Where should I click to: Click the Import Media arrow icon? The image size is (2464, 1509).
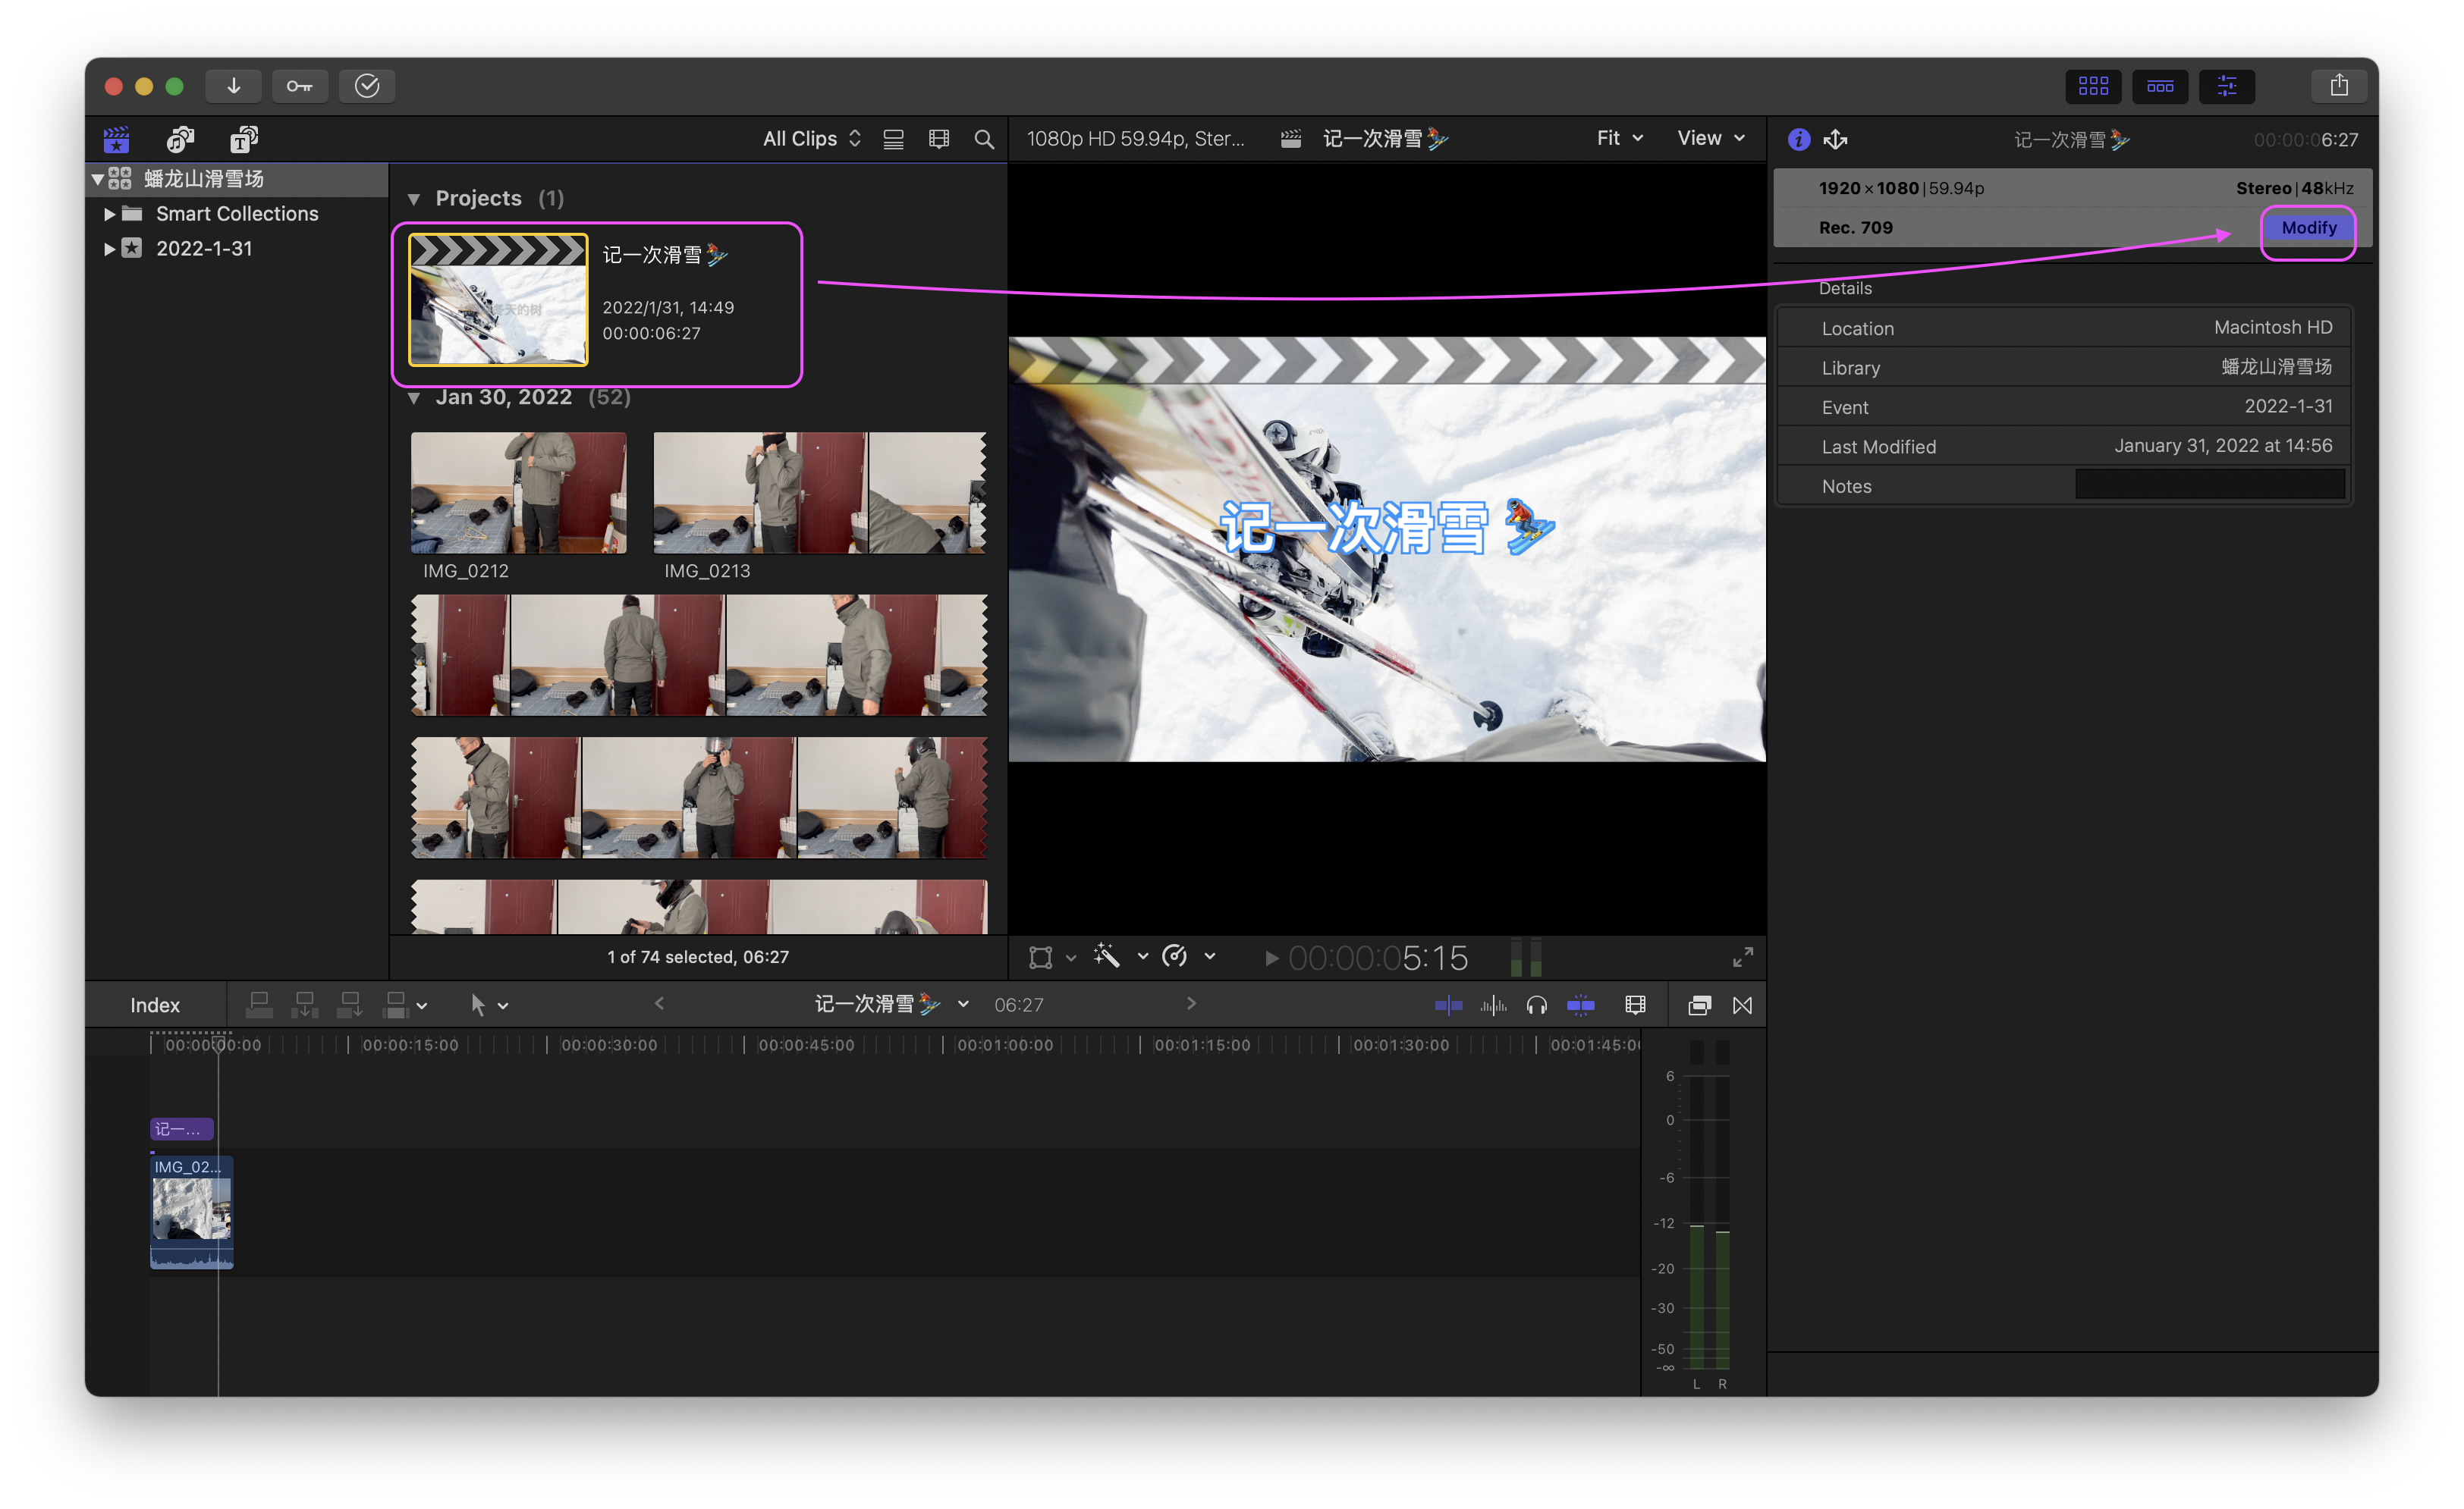pyautogui.click(x=233, y=86)
